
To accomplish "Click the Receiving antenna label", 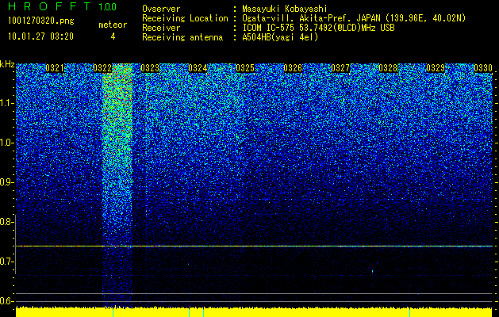I will point(182,37).
